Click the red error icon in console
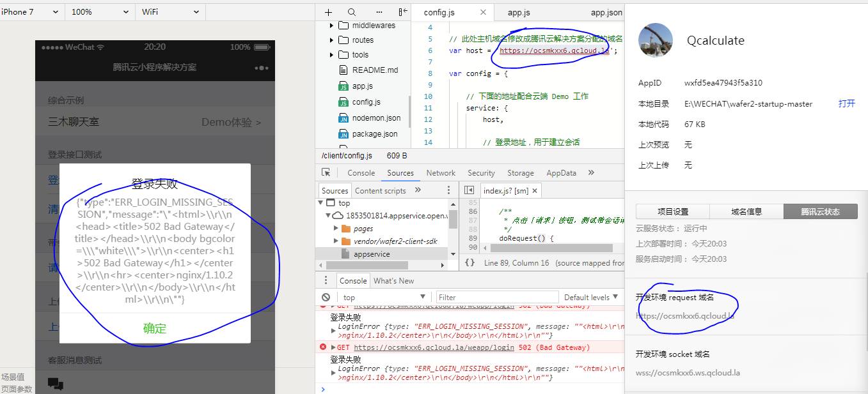 point(324,347)
